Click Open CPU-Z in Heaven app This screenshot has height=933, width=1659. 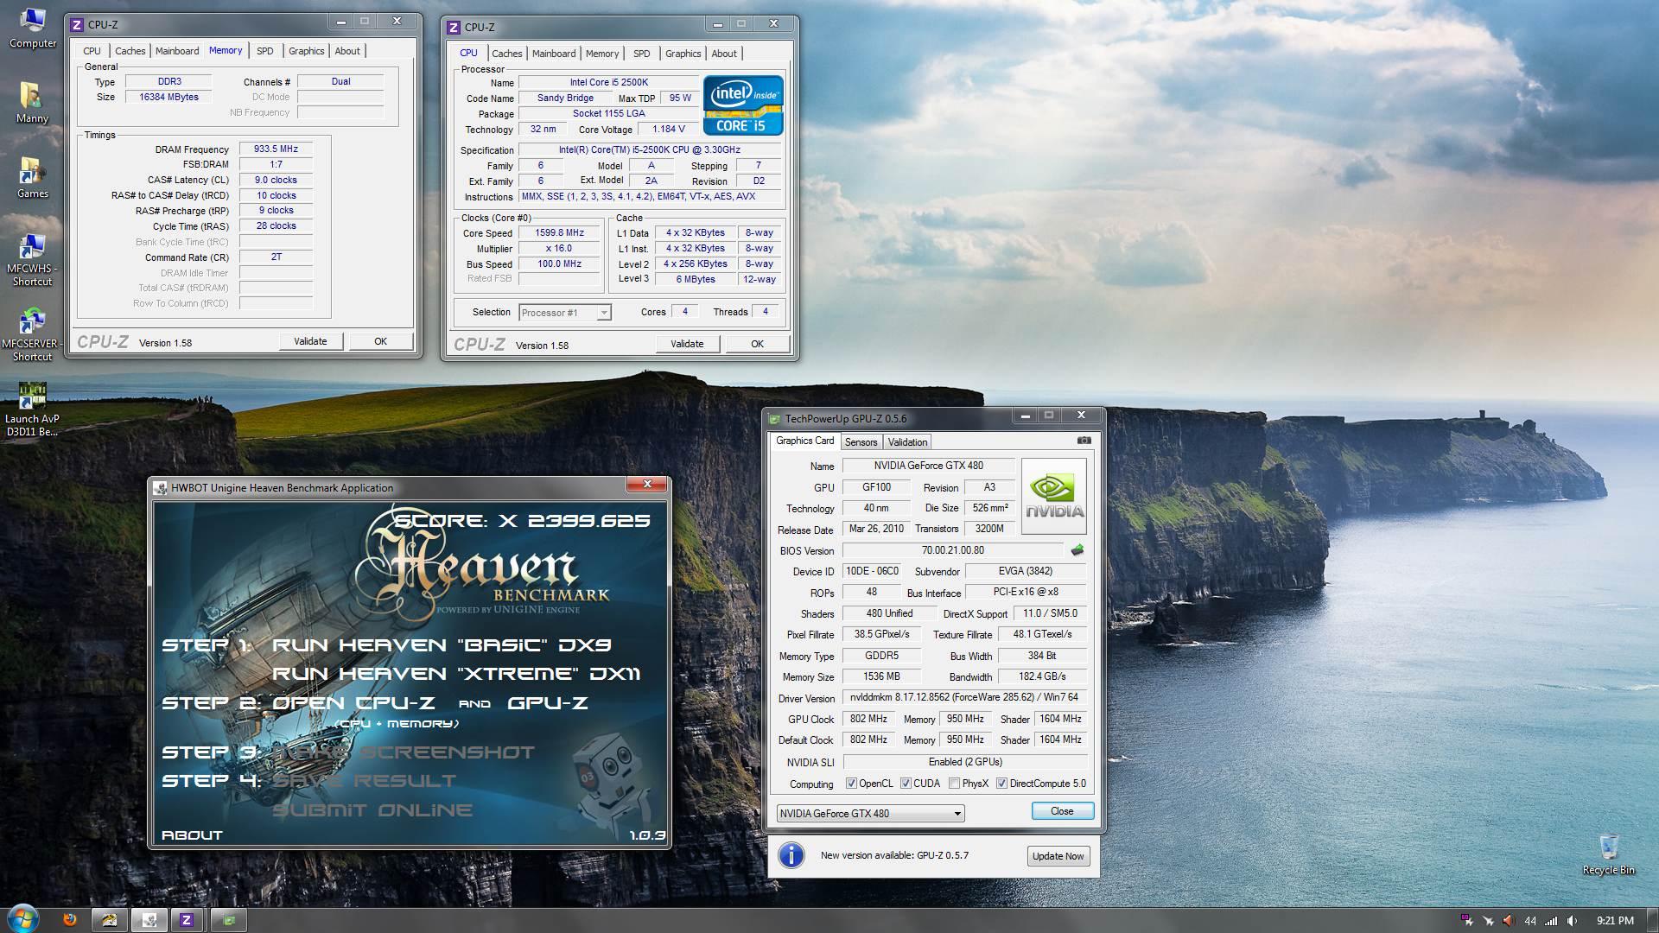pos(353,703)
